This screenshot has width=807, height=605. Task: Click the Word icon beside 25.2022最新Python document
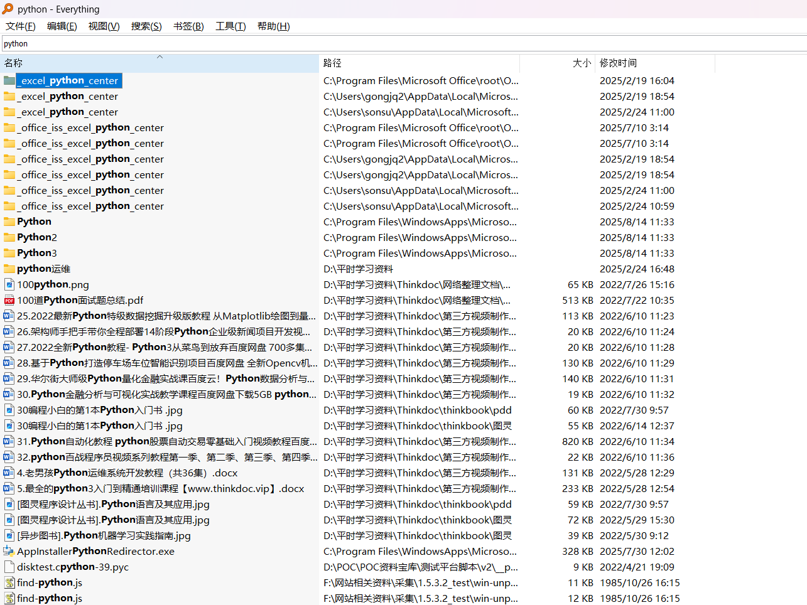pos(9,316)
